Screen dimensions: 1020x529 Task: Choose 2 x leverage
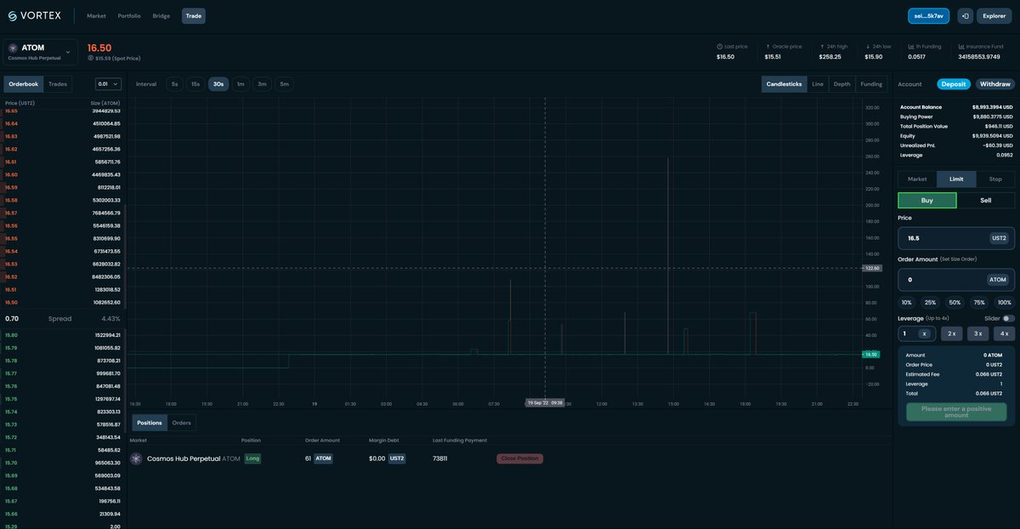(x=952, y=333)
